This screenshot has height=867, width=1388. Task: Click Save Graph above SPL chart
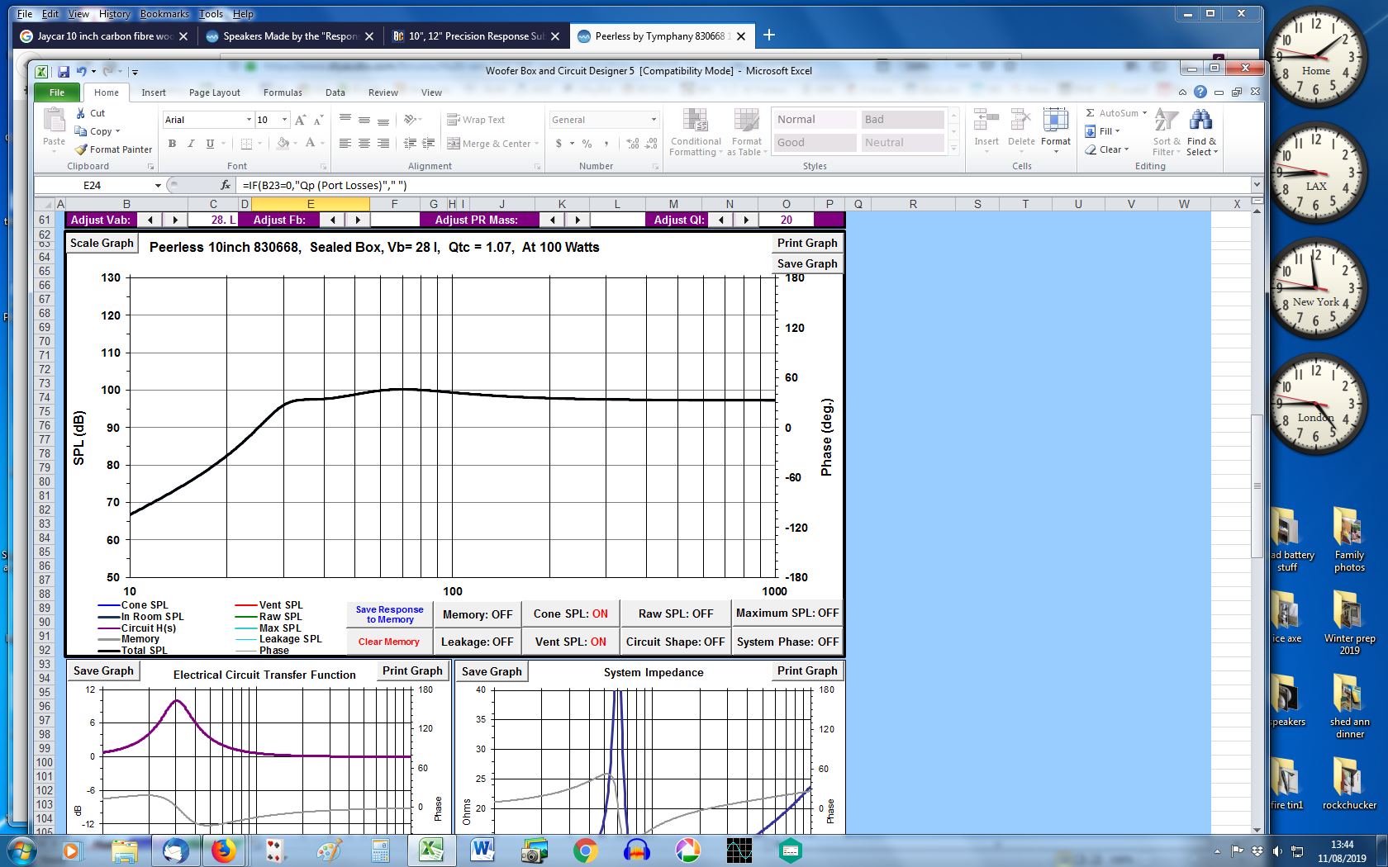(807, 263)
